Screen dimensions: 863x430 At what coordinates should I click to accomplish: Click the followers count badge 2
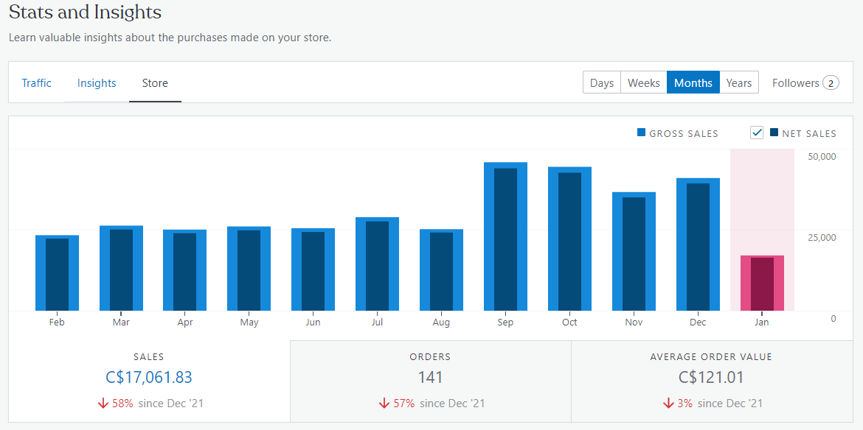(x=831, y=83)
